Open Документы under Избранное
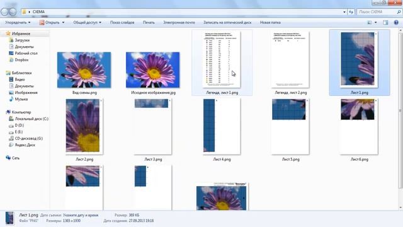Image resolution: width=403 pixels, height=227 pixels. [24, 47]
